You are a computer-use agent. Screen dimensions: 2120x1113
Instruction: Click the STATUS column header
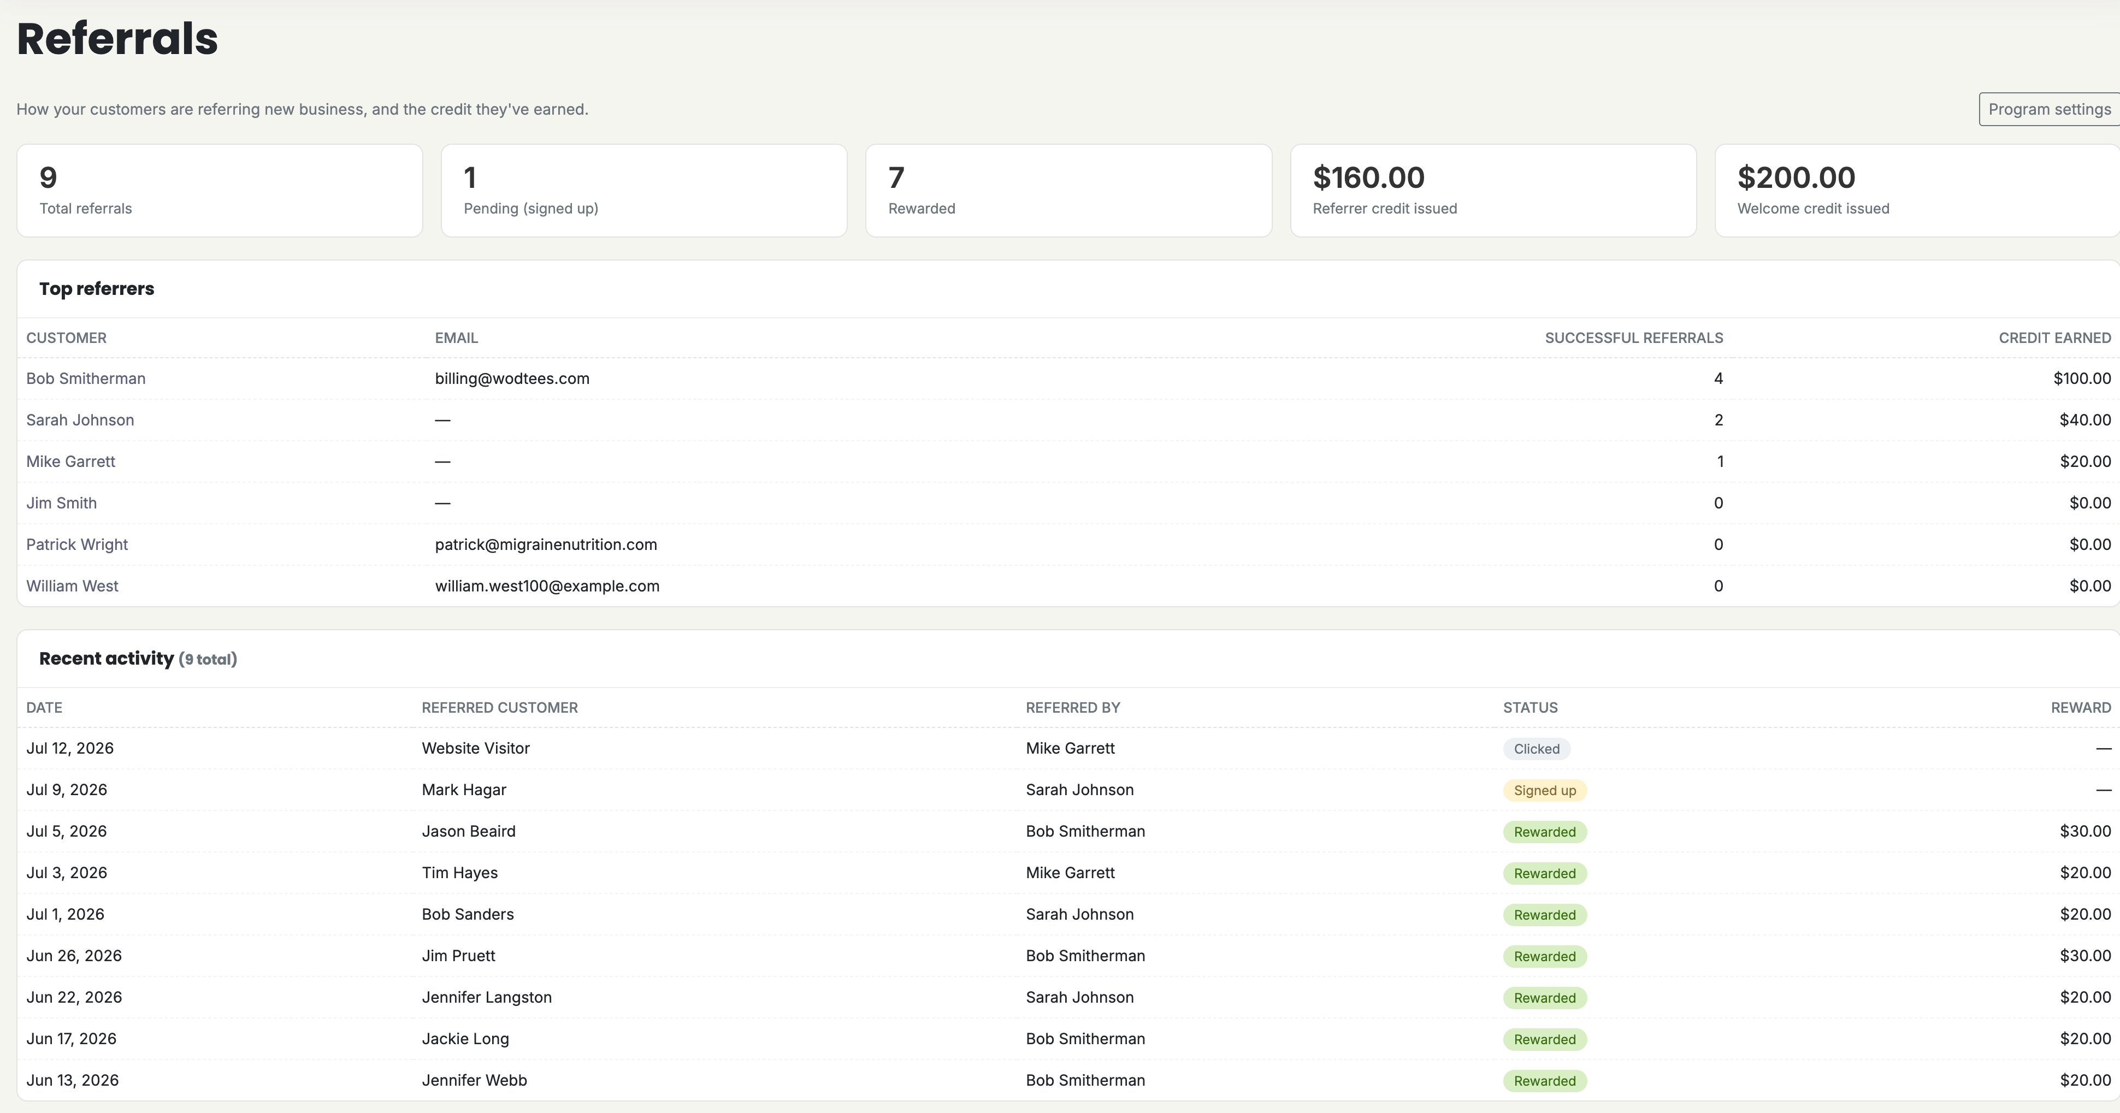point(1530,707)
